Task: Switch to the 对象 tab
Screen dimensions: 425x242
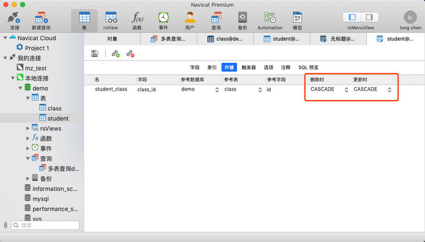Action: 112,39
